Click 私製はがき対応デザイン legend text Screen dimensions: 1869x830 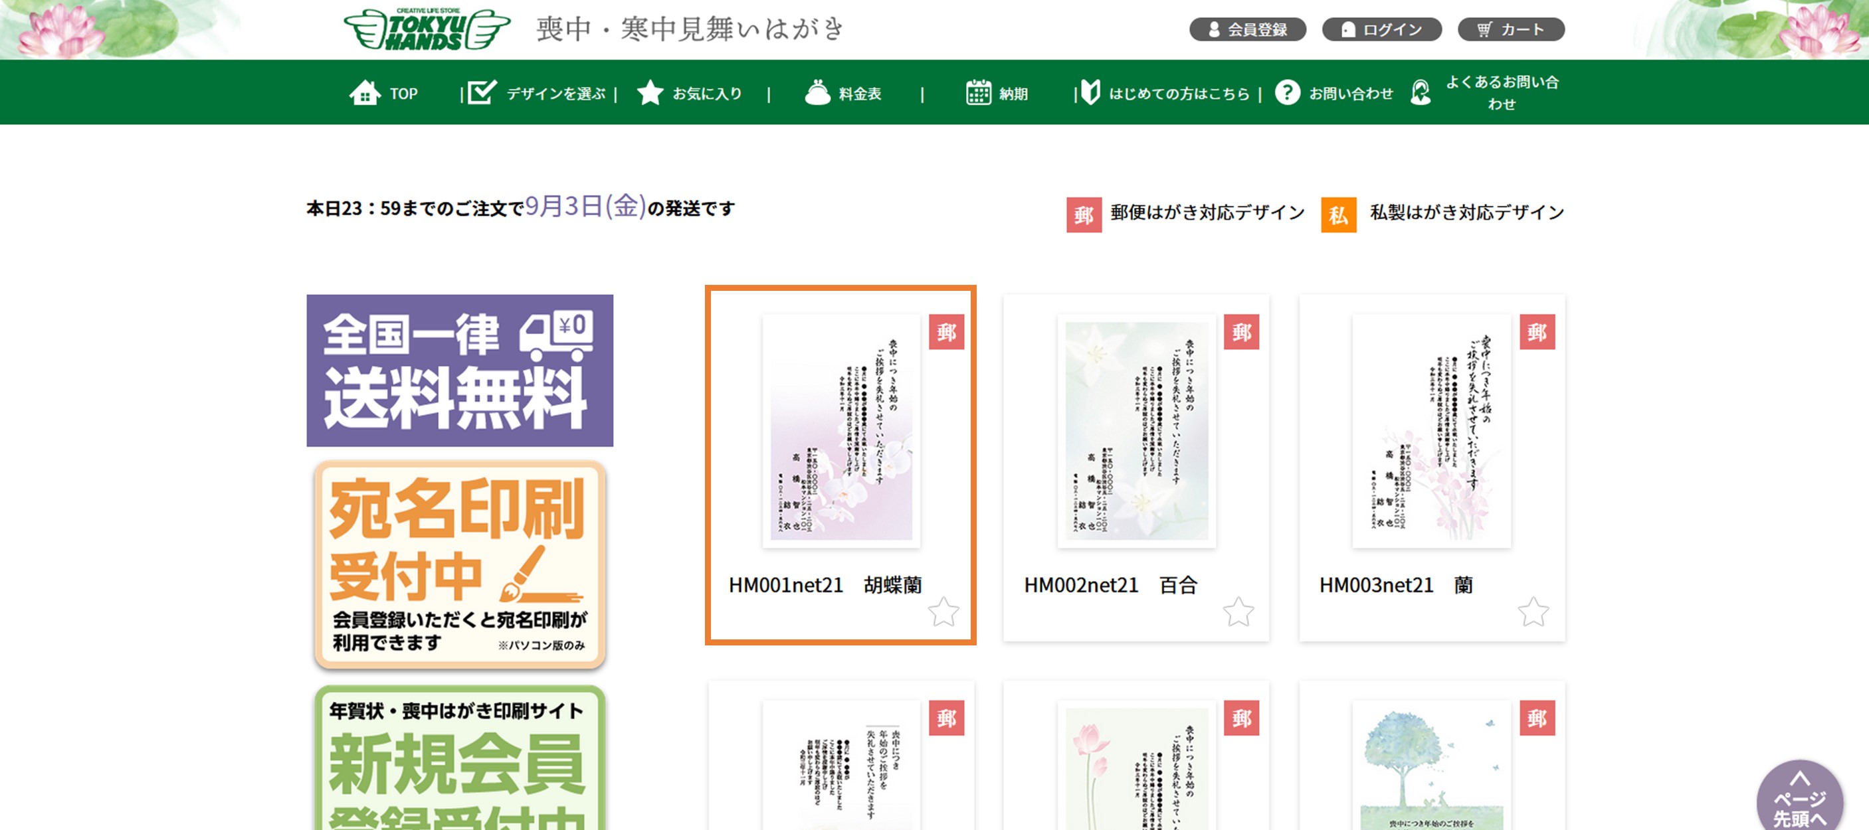tap(1467, 212)
